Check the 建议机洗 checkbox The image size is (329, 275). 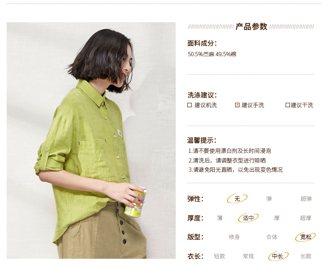[190, 105]
